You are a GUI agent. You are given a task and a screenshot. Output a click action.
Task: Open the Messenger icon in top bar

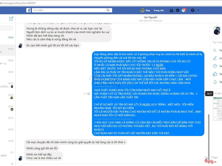pyautogui.click(x=178, y=10)
